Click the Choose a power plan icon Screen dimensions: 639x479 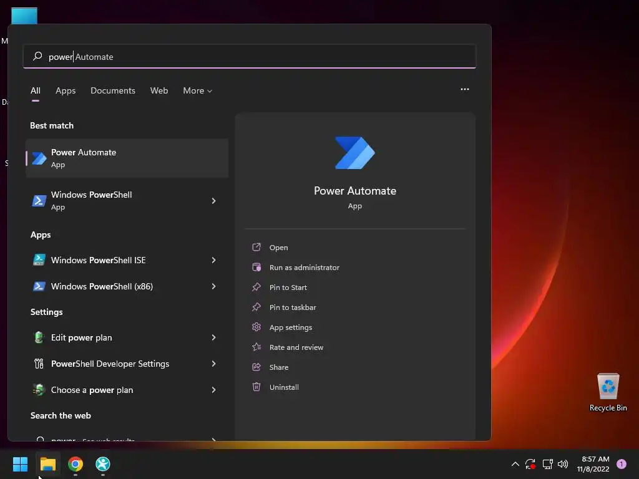coord(39,390)
